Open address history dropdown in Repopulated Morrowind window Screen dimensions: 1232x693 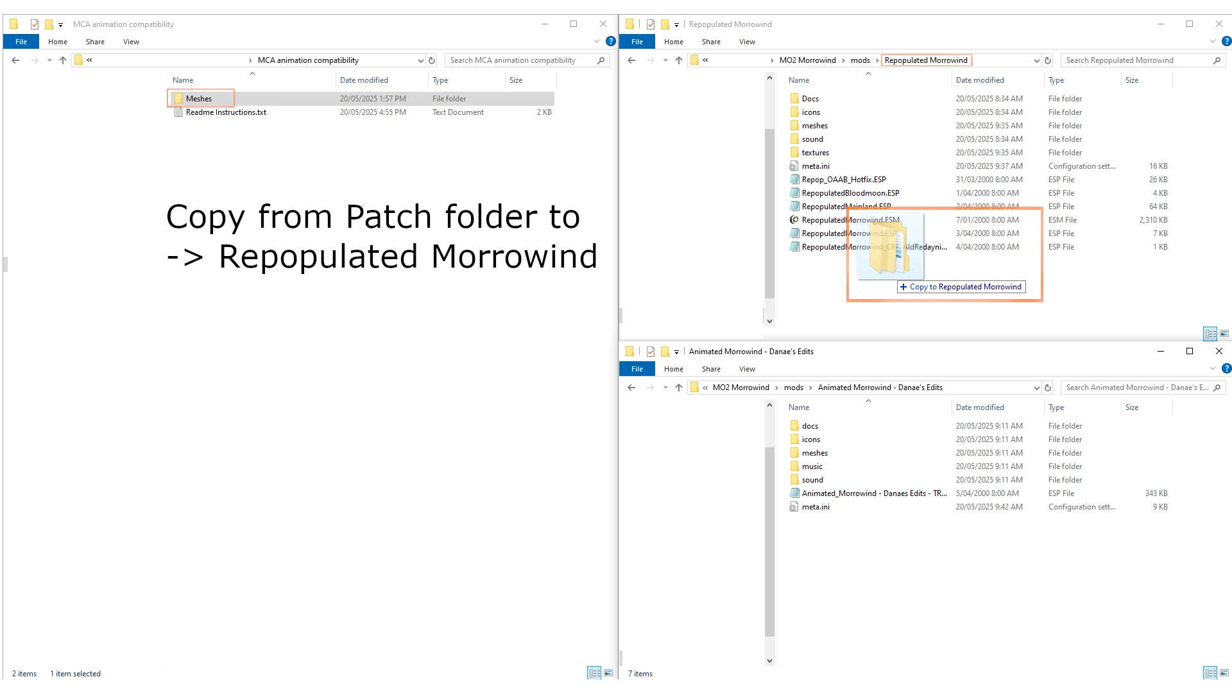point(1036,60)
